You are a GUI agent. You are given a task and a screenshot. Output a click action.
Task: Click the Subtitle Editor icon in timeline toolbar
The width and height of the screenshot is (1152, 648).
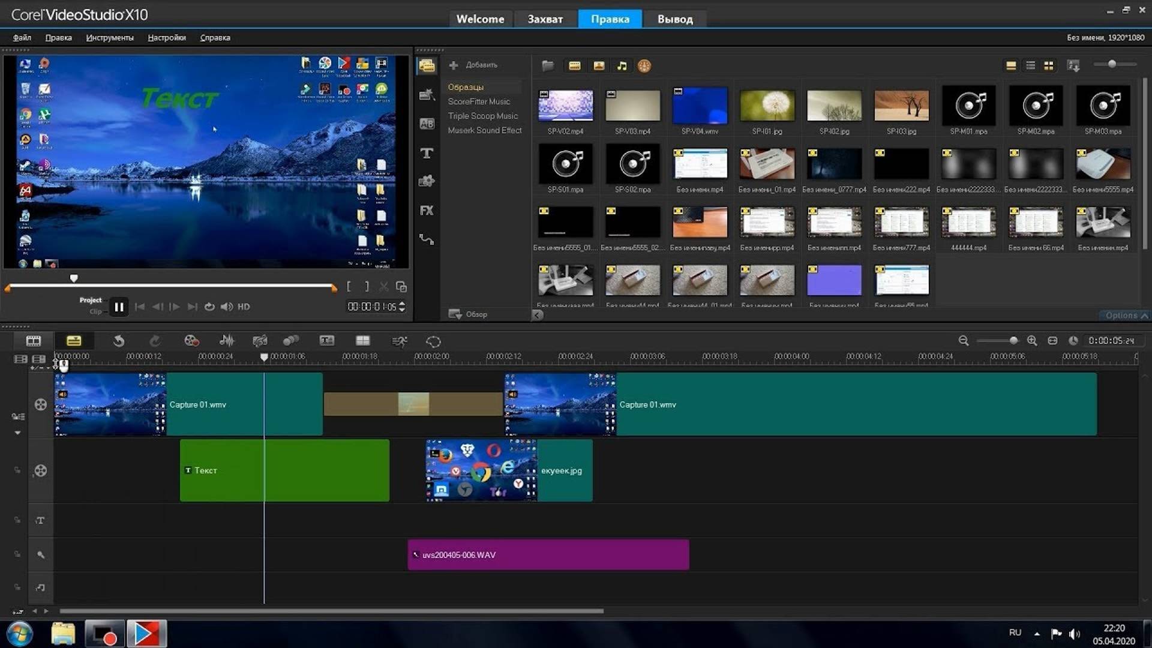(327, 340)
